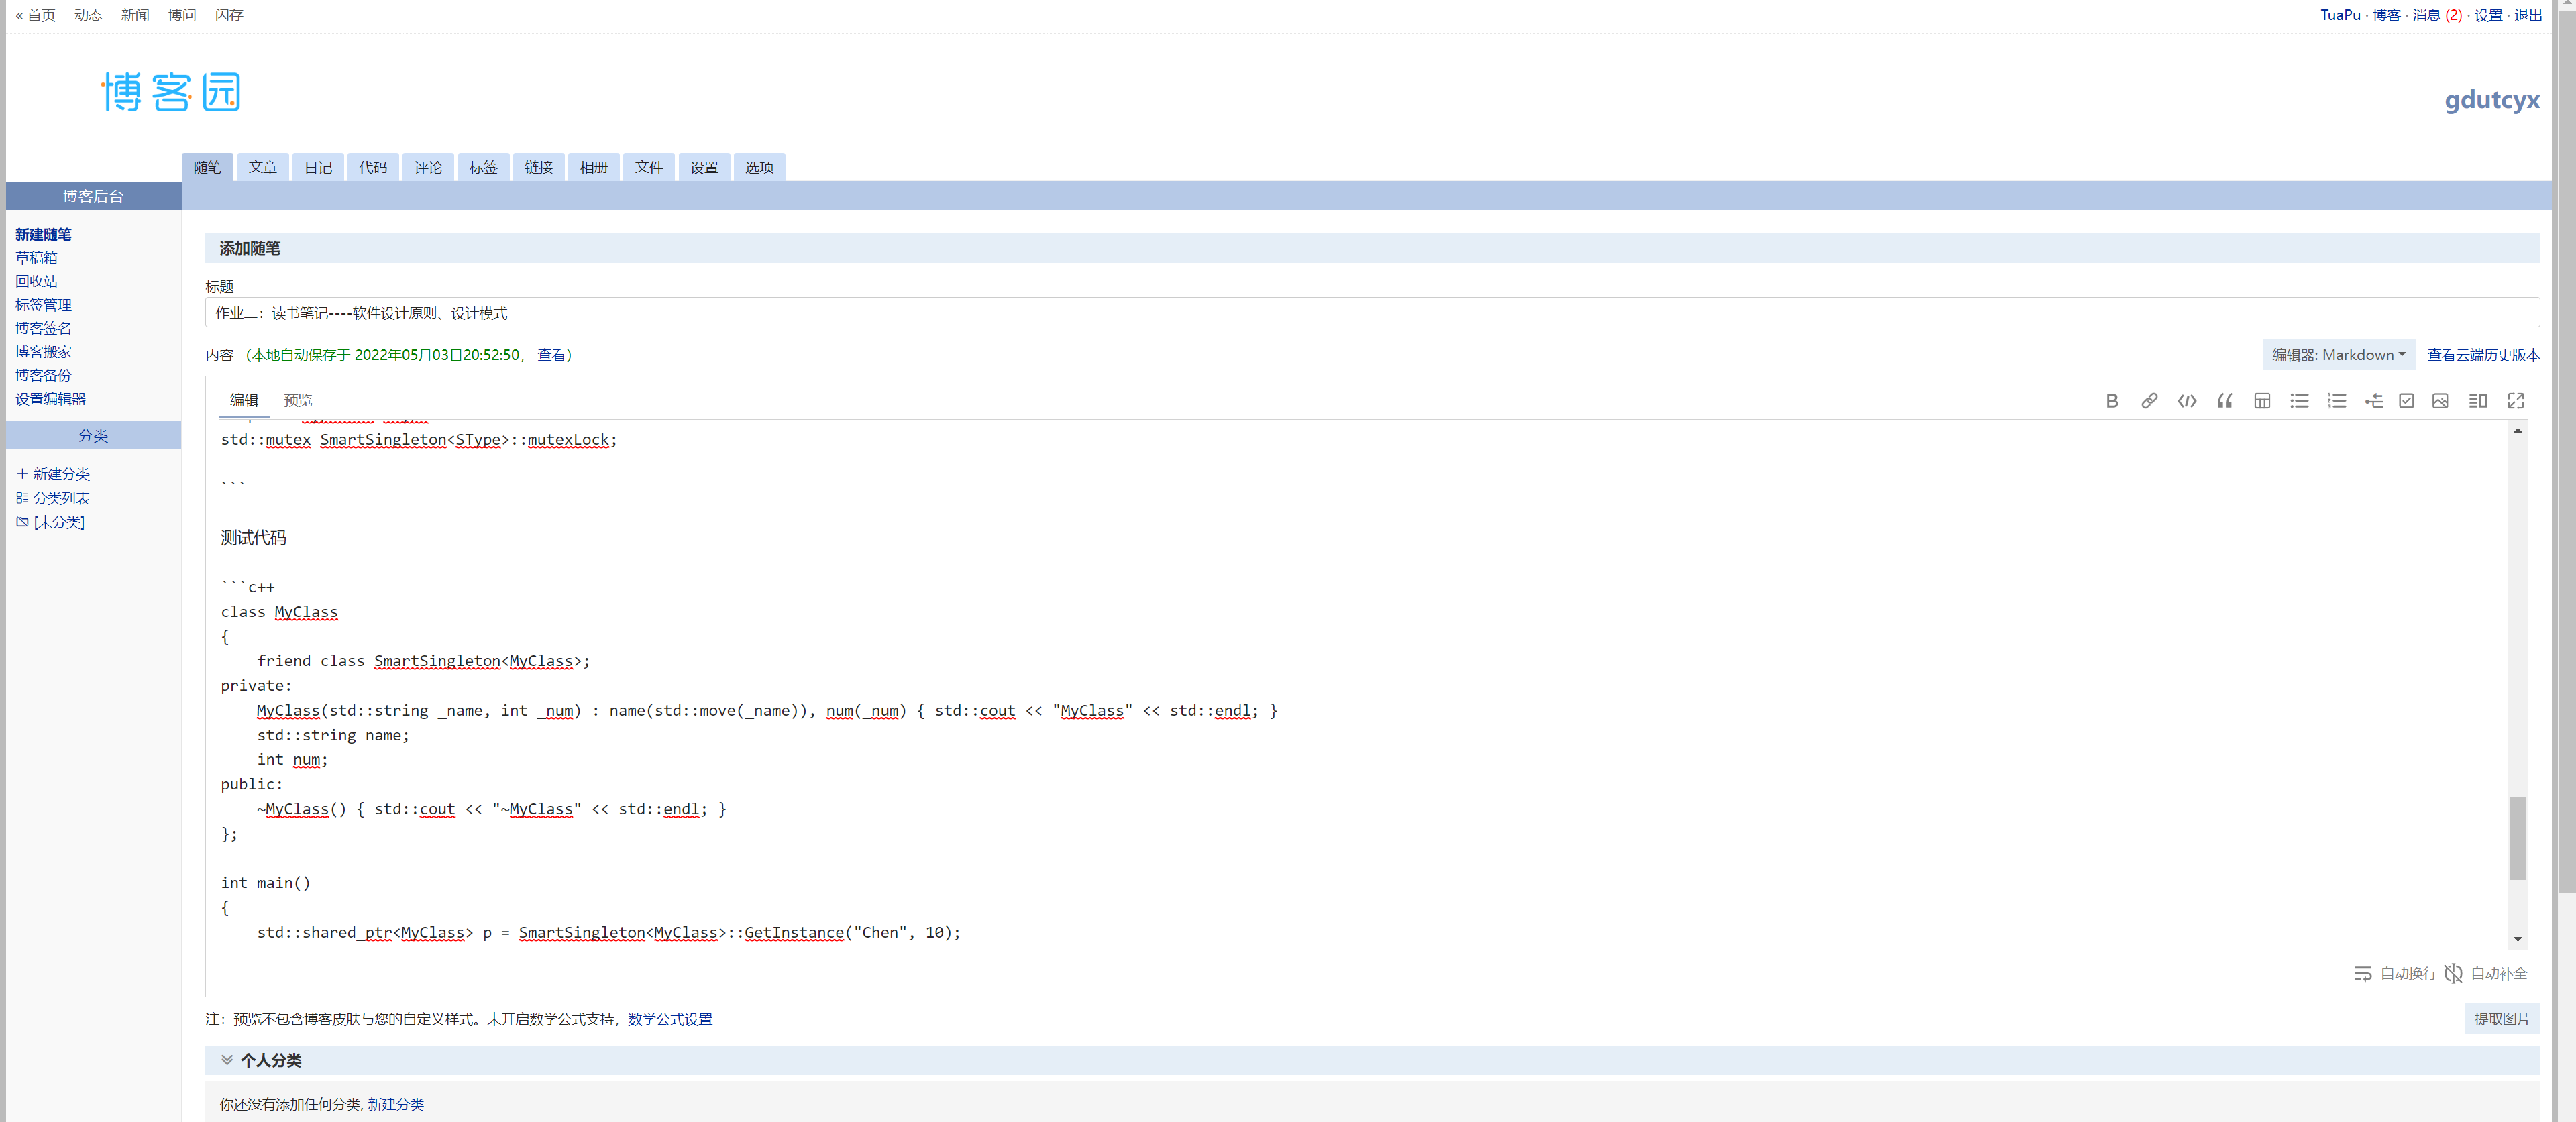Screen dimensions: 2576x1122
Task: Open the 数学公式设置 link
Action: pyautogui.click(x=669, y=1019)
